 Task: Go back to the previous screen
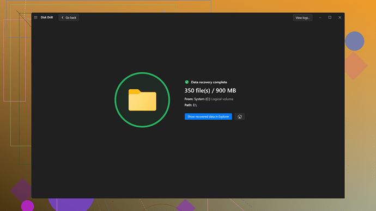pos(69,17)
